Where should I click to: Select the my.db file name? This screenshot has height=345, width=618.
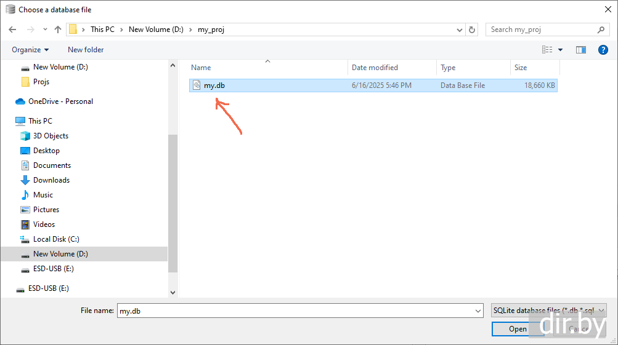[x=214, y=85]
